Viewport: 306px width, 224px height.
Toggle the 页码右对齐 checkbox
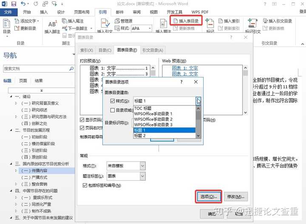(x=82, y=128)
